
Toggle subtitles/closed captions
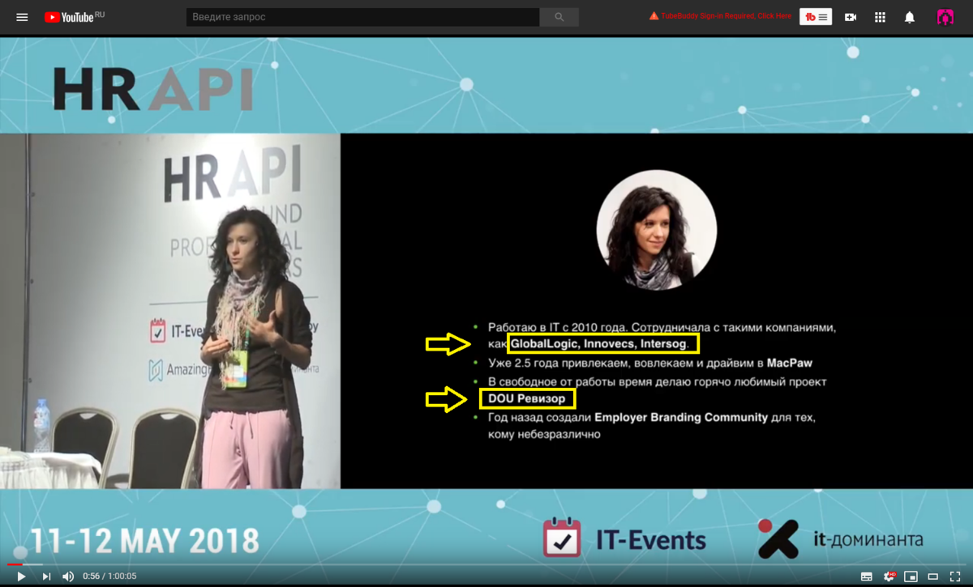867,576
